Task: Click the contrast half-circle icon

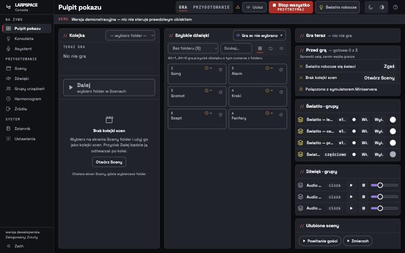Action: [382, 7]
